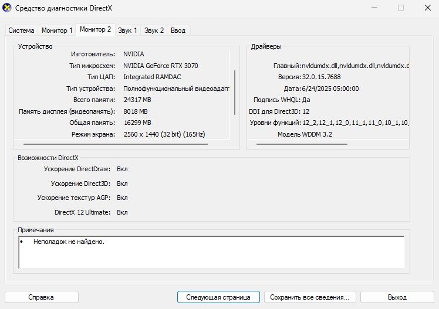Screen dimensions: 439x309
Task: Click the Примечания notes text box
Action: 211,252
